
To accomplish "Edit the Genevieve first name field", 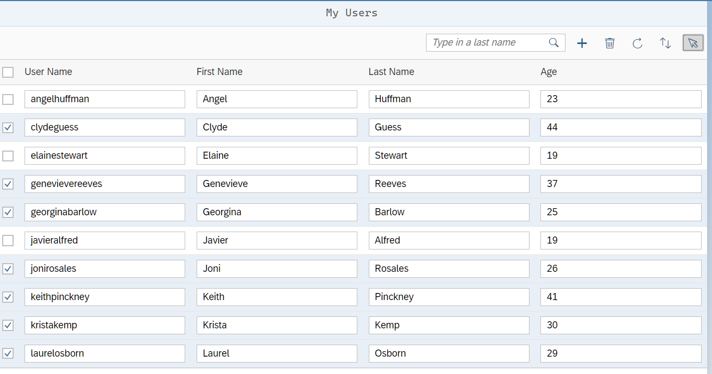I will tap(277, 184).
